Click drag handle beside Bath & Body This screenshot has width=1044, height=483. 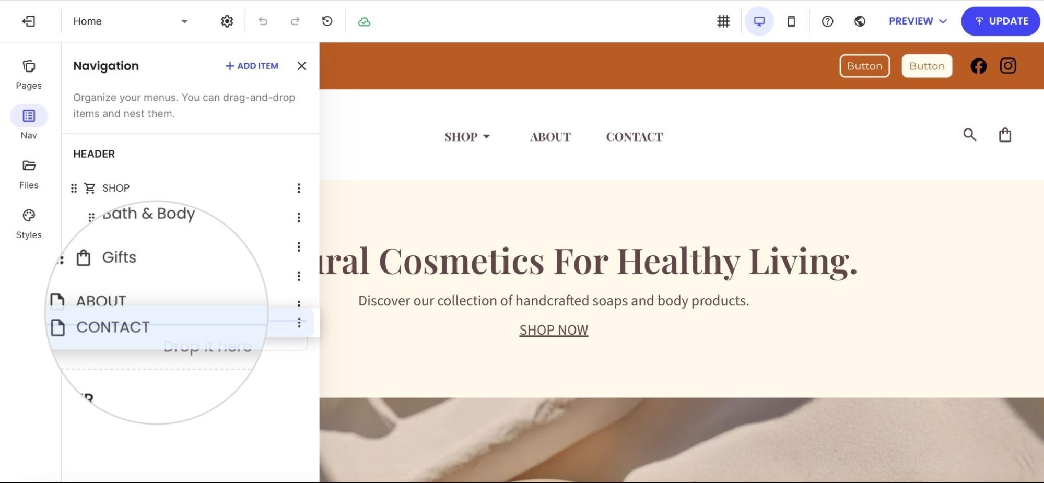(91, 217)
